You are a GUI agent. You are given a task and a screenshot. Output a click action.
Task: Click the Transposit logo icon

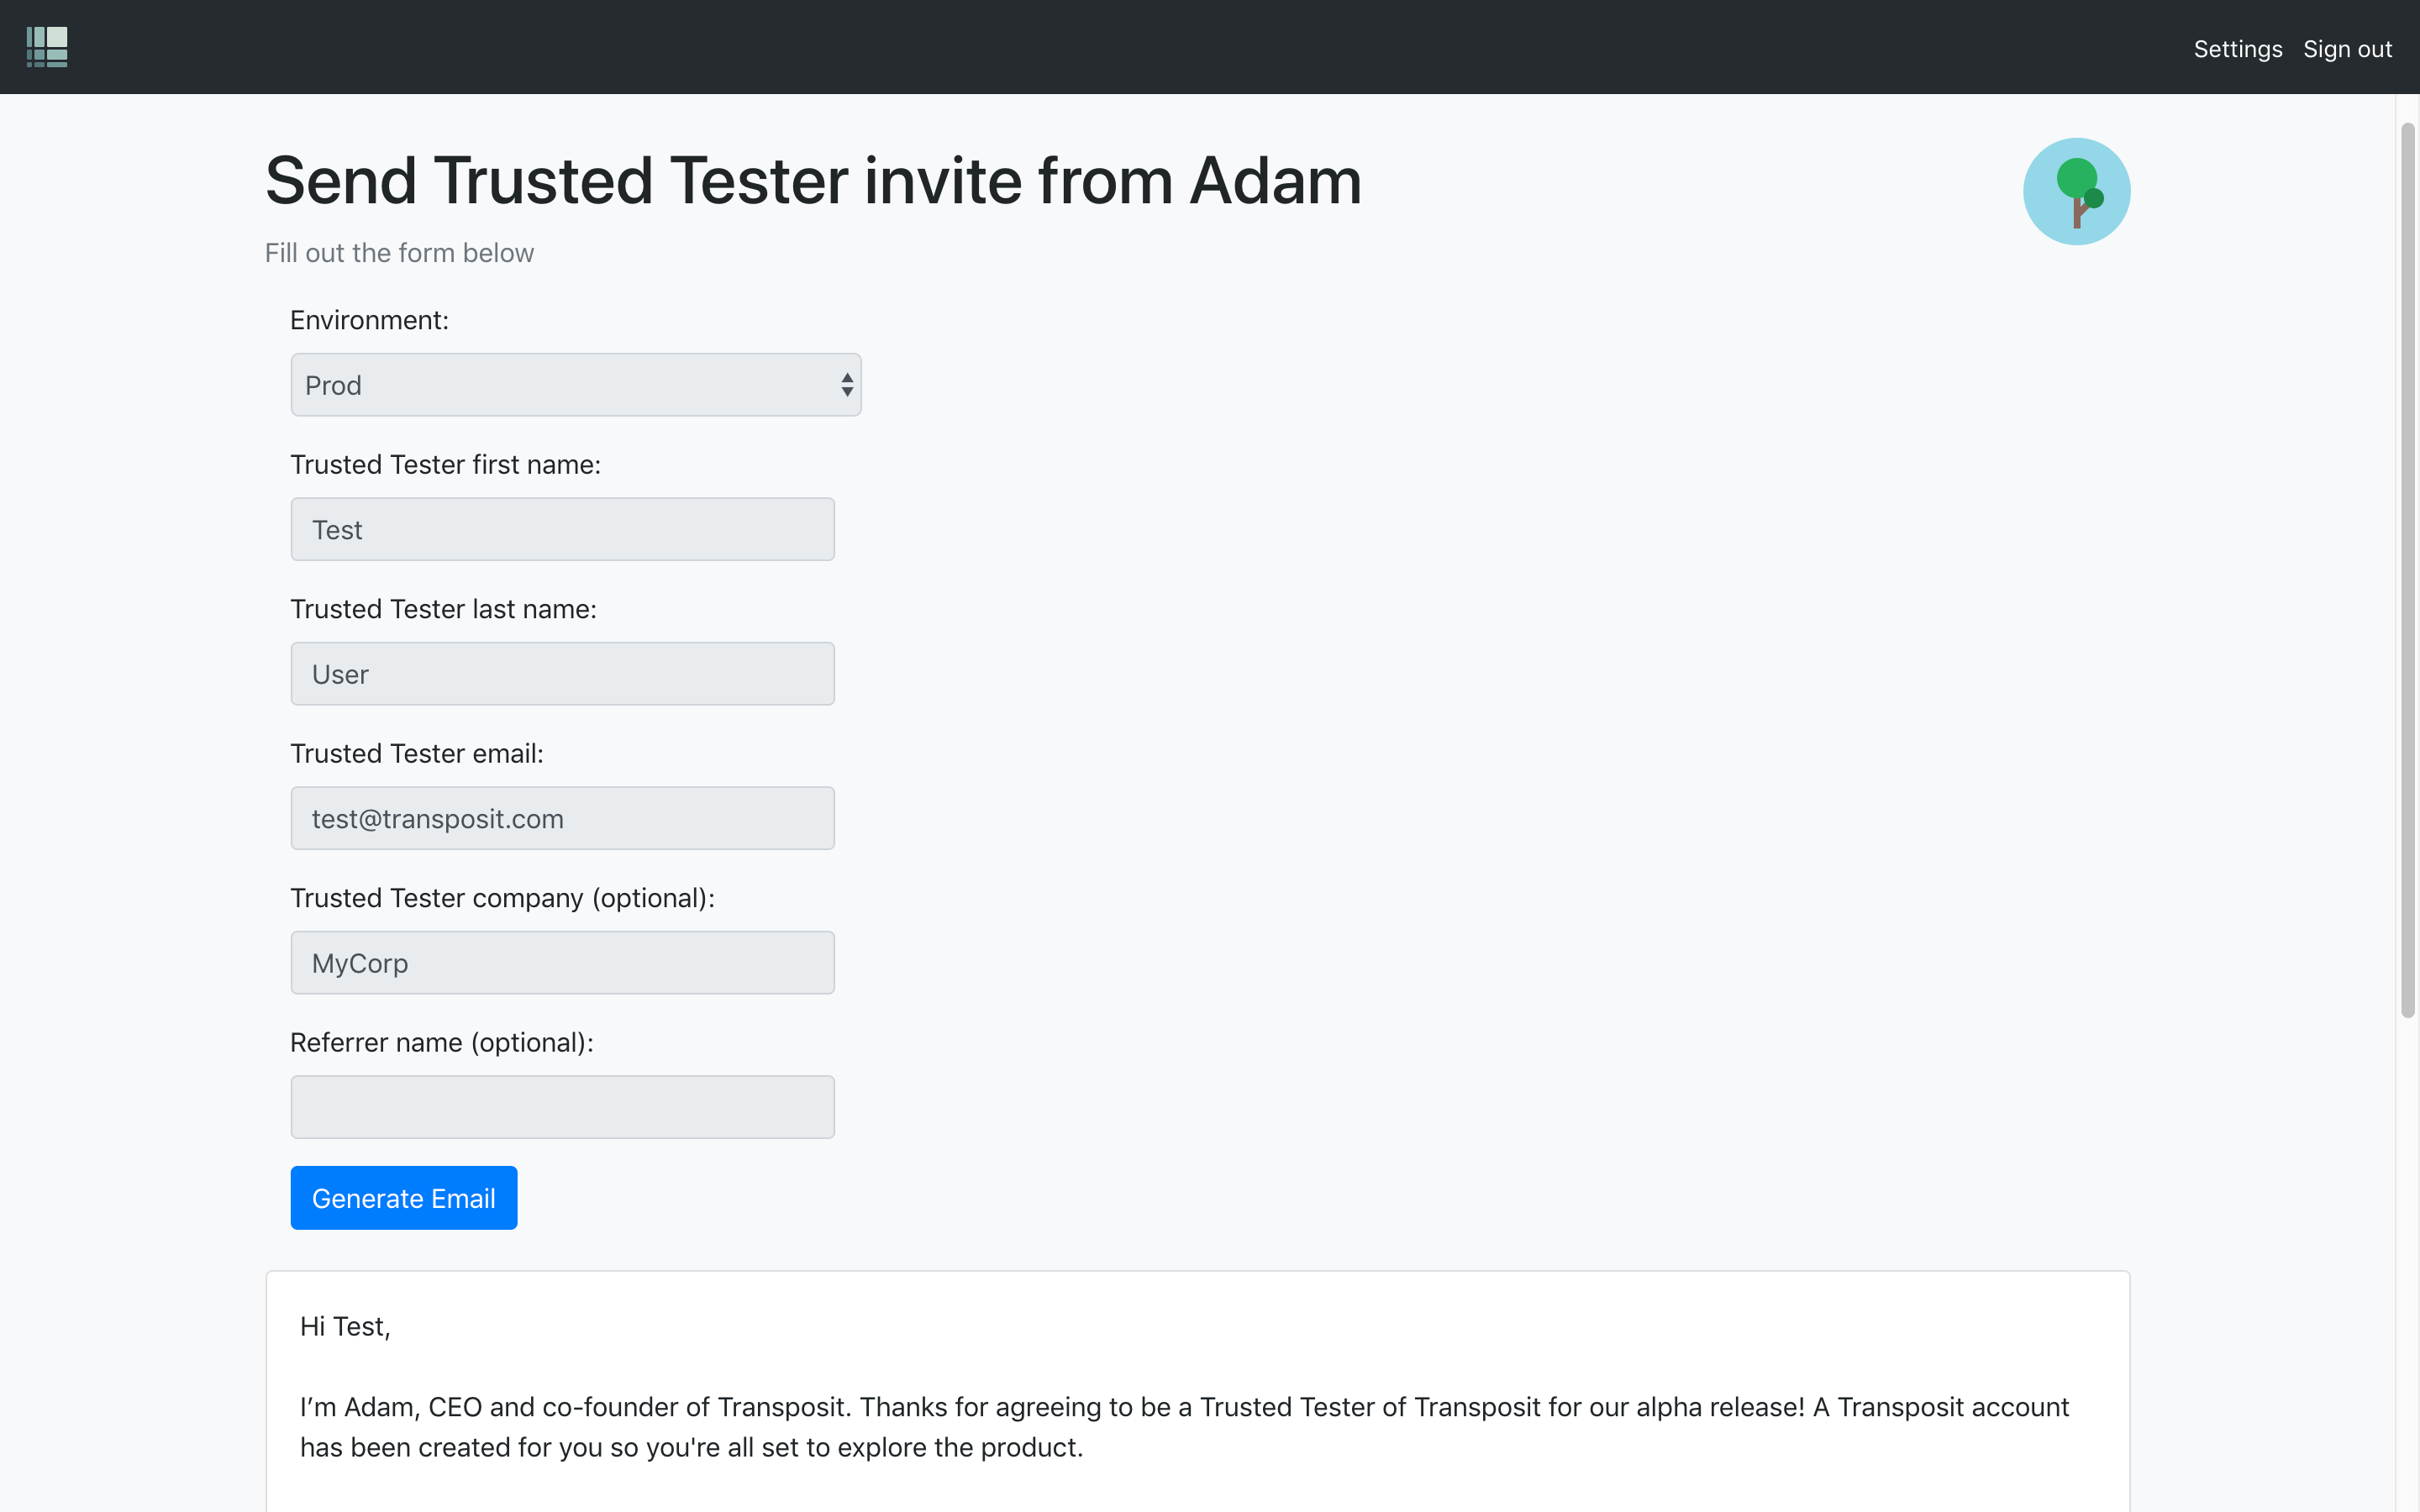47,47
